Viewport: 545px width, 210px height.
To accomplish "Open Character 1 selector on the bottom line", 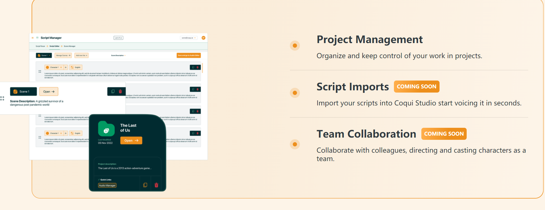I will [54, 133].
